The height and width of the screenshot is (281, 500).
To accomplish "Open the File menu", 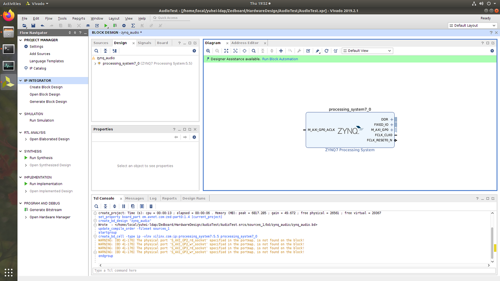I will [x=25, y=19].
